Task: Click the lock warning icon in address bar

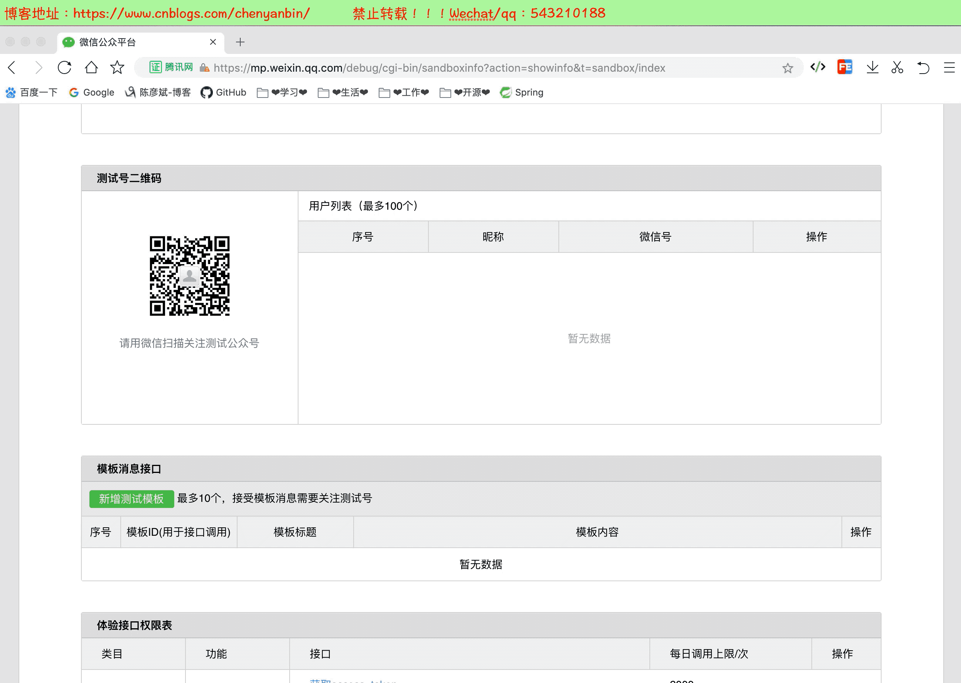Action: click(x=204, y=68)
